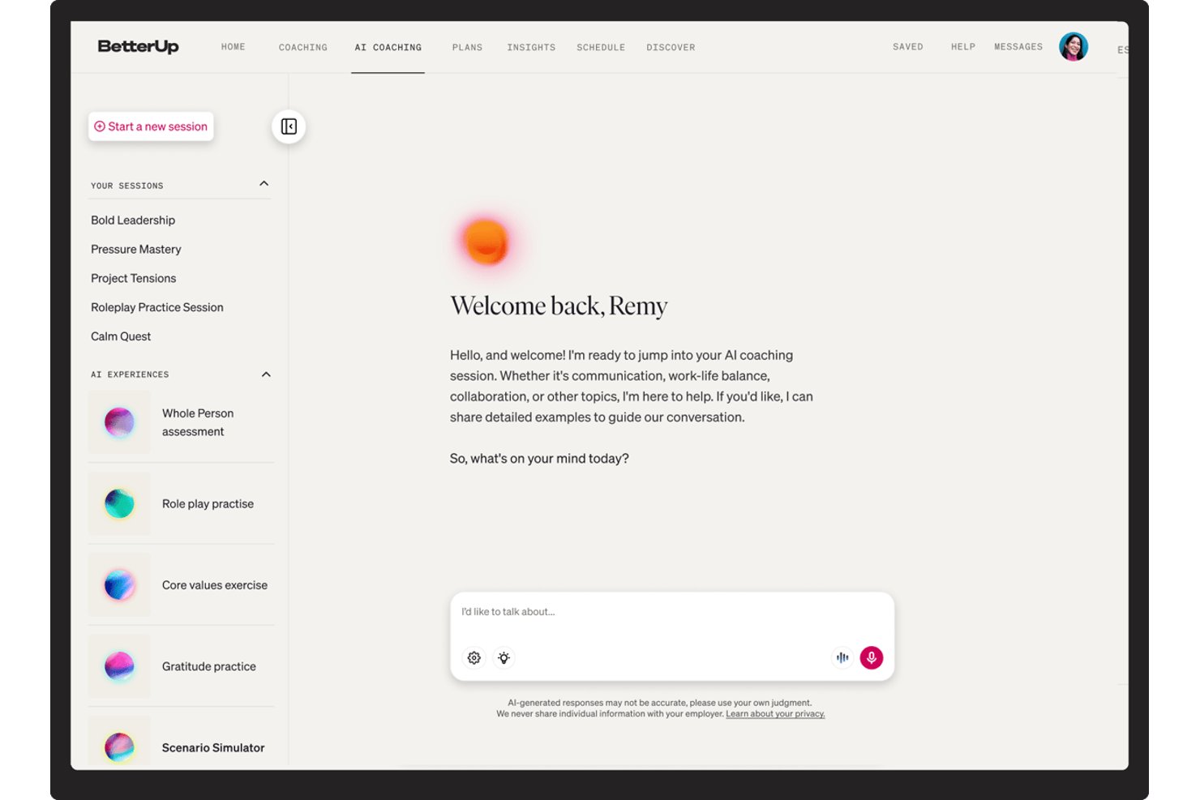
Task: Open the Pressure Mastery session
Action: (x=136, y=250)
